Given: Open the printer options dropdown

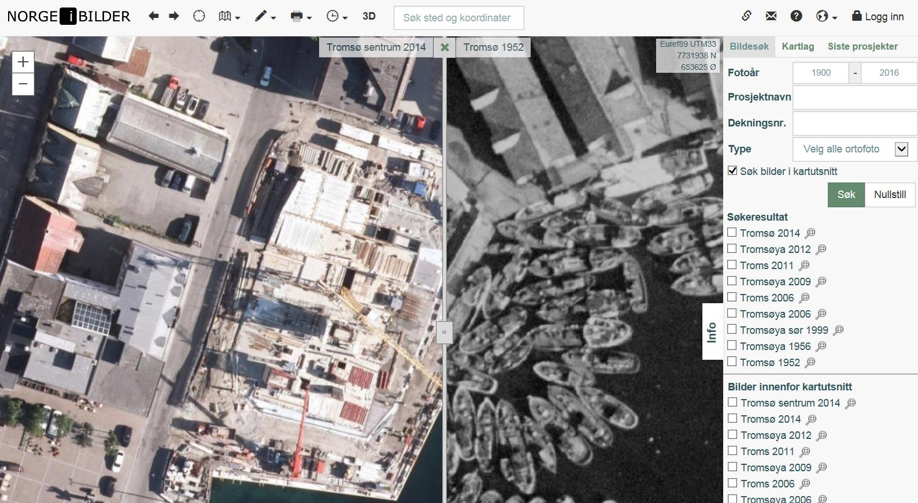Looking at the screenshot, I should (x=301, y=17).
